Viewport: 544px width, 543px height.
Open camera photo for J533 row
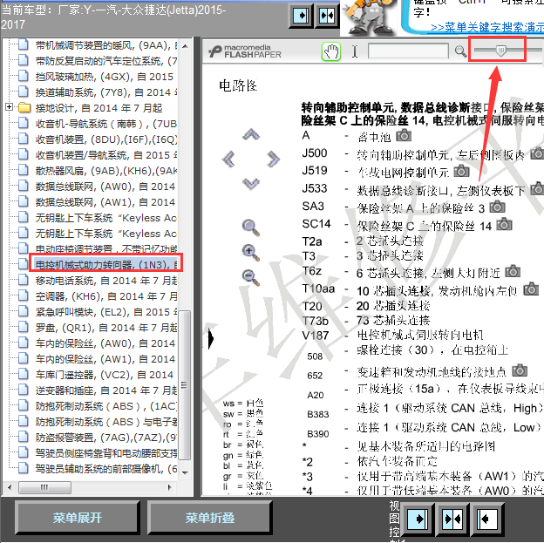coord(537,188)
